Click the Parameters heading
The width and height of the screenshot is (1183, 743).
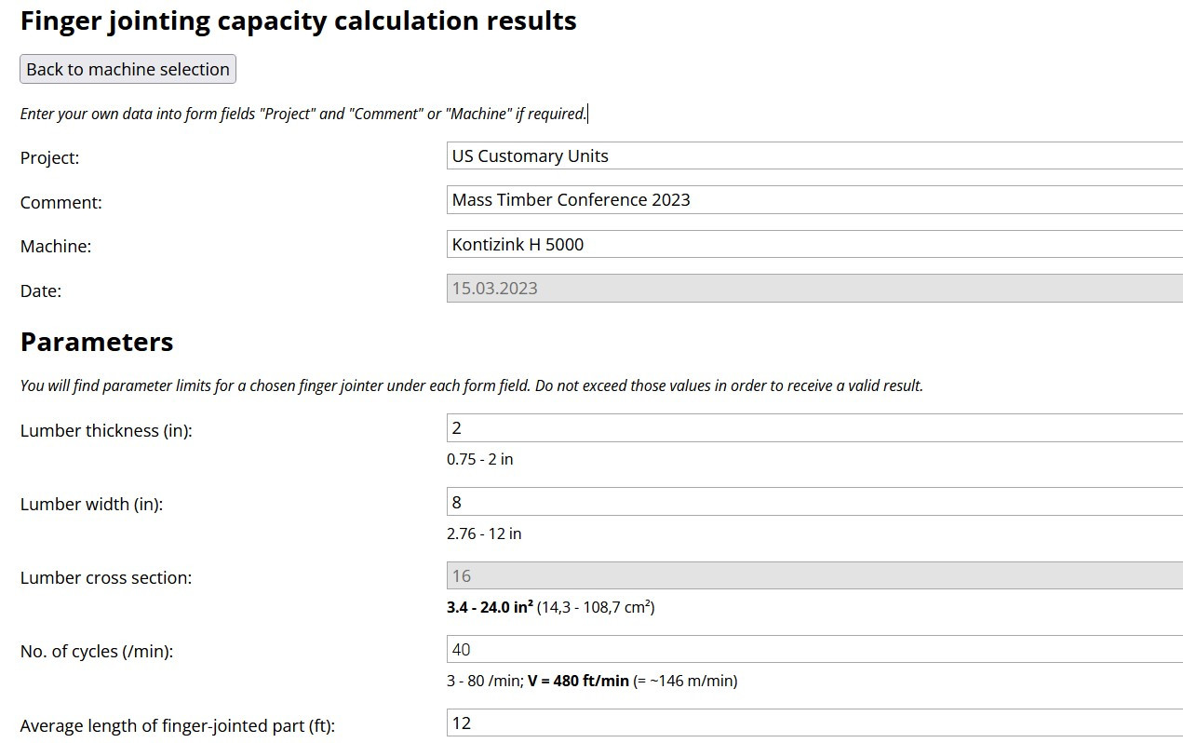point(97,342)
